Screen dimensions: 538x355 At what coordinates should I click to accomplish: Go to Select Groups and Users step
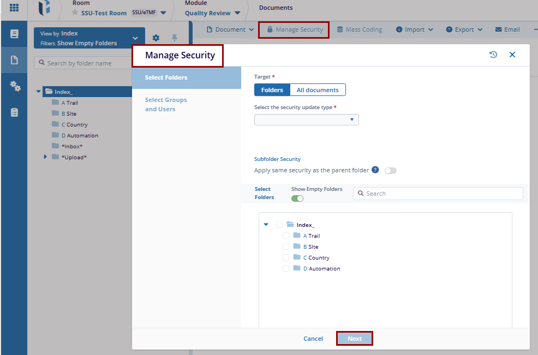click(x=166, y=104)
